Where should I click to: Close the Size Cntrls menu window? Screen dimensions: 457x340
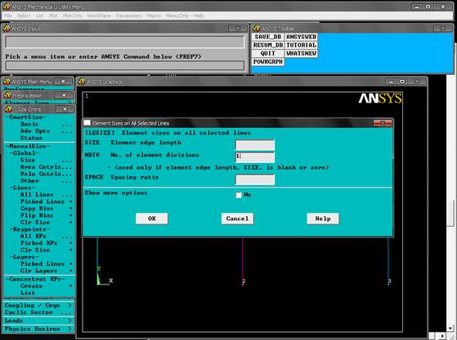pyautogui.click(x=65, y=109)
